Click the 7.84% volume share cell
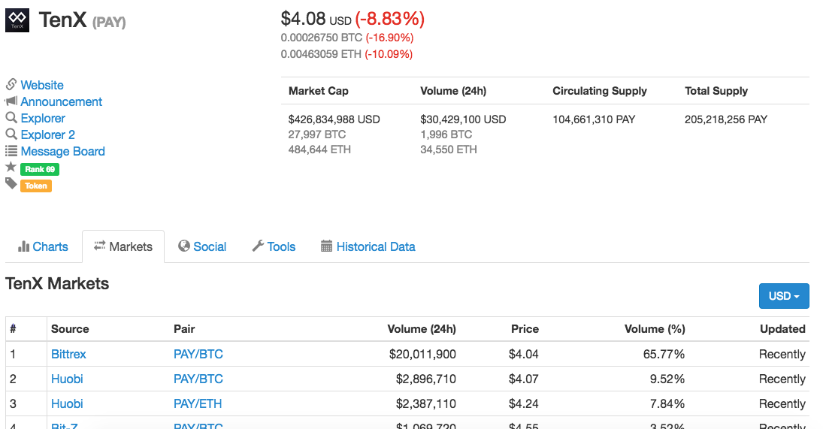Screen dimensions: 823x429 coord(667,403)
